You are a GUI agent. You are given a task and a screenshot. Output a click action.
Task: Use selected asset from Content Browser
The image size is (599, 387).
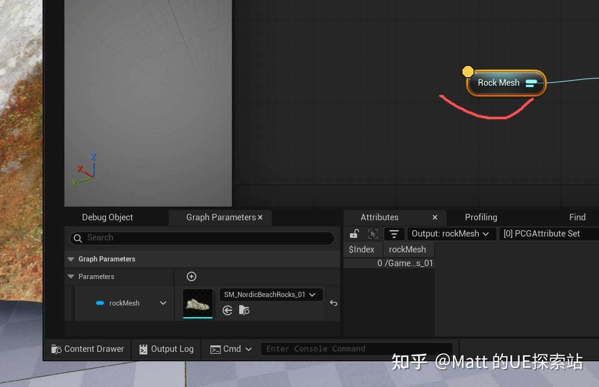[x=228, y=310]
